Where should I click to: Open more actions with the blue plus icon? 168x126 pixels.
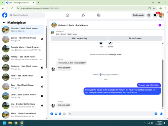(x=52, y=114)
